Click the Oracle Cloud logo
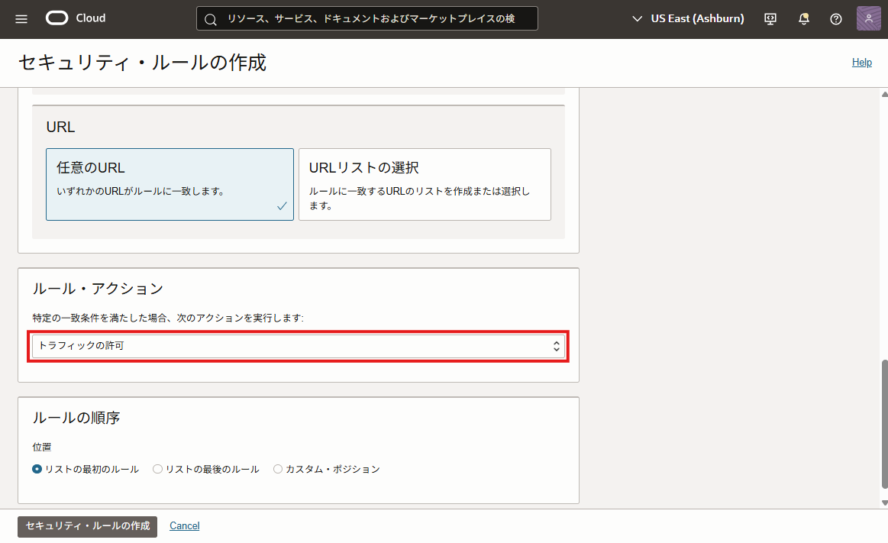888x543 pixels. coord(76,18)
